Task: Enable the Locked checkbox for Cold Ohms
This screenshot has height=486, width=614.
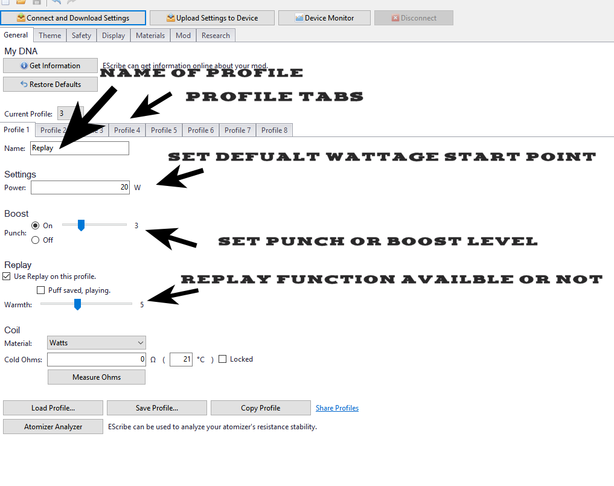Action: pyautogui.click(x=223, y=359)
